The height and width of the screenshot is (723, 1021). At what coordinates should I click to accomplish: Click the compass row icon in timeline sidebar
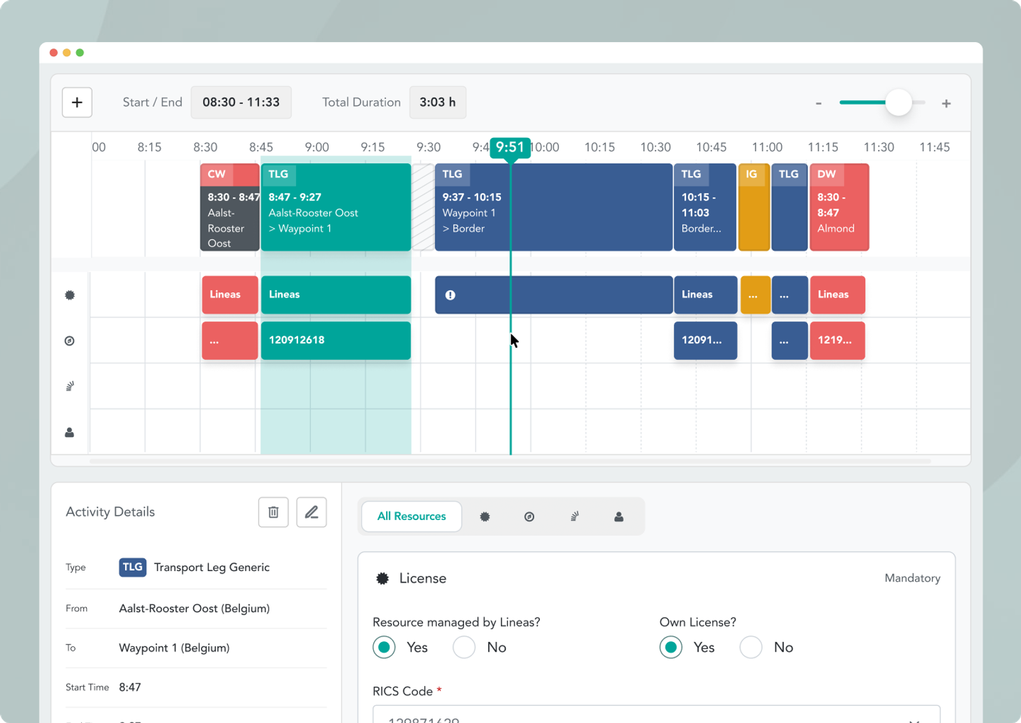[70, 341]
